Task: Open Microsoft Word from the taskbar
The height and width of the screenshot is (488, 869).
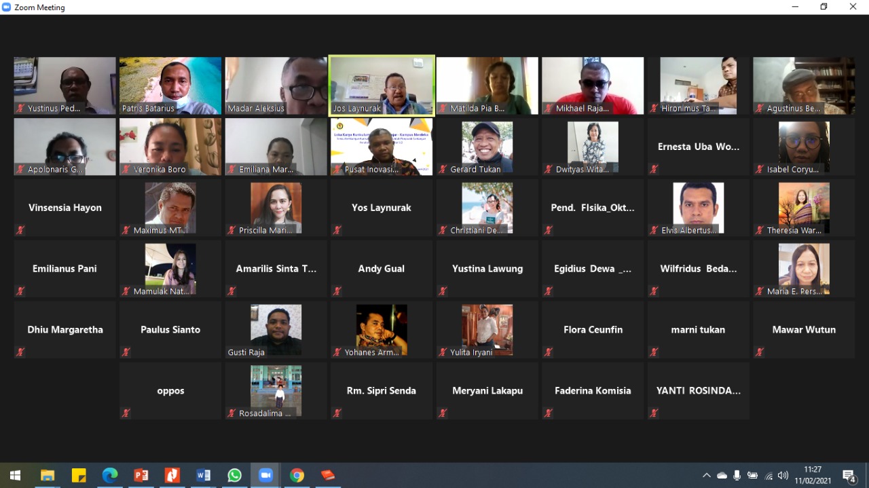Action: tap(203, 475)
